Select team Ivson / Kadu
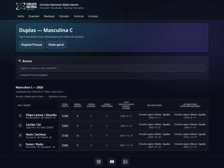The height and width of the screenshot is (168, 224). click(x=34, y=144)
